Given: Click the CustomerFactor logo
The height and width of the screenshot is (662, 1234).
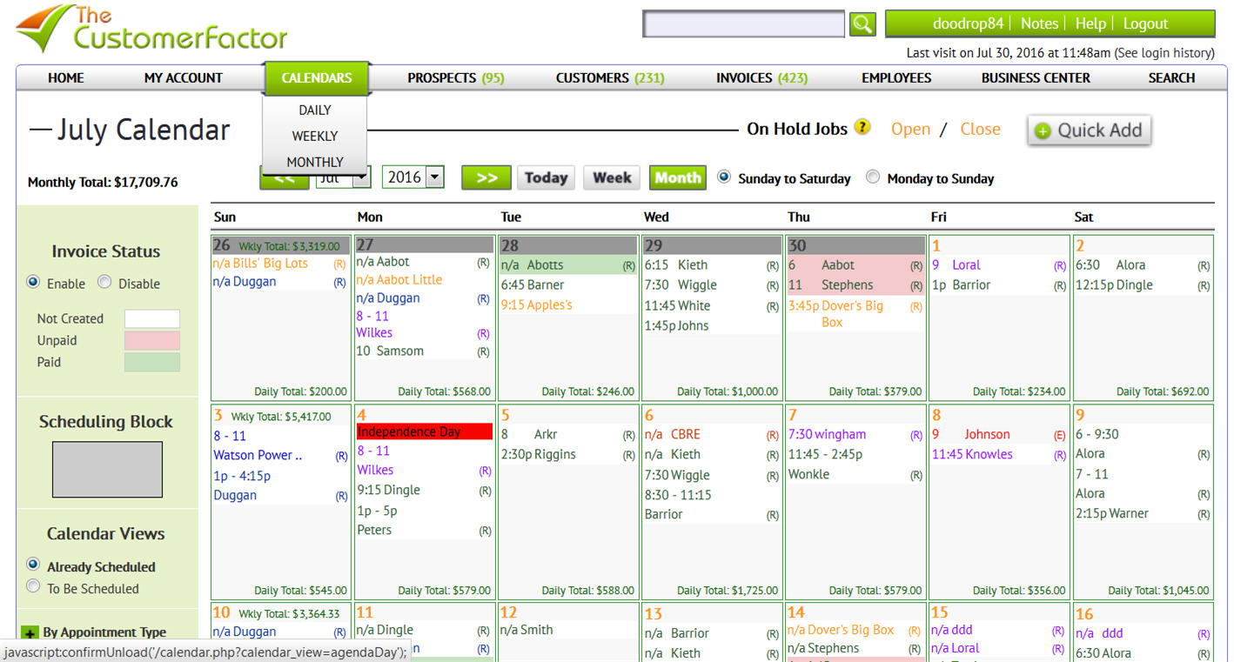Looking at the screenshot, I should [152, 30].
